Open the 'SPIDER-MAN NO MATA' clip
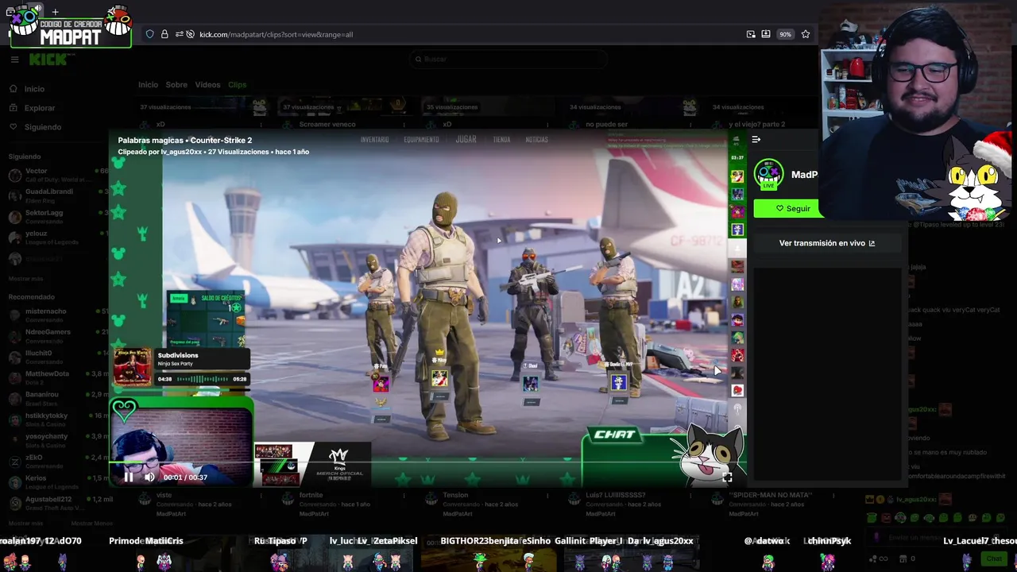This screenshot has height=572, width=1017. pyautogui.click(x=770, y=495)
